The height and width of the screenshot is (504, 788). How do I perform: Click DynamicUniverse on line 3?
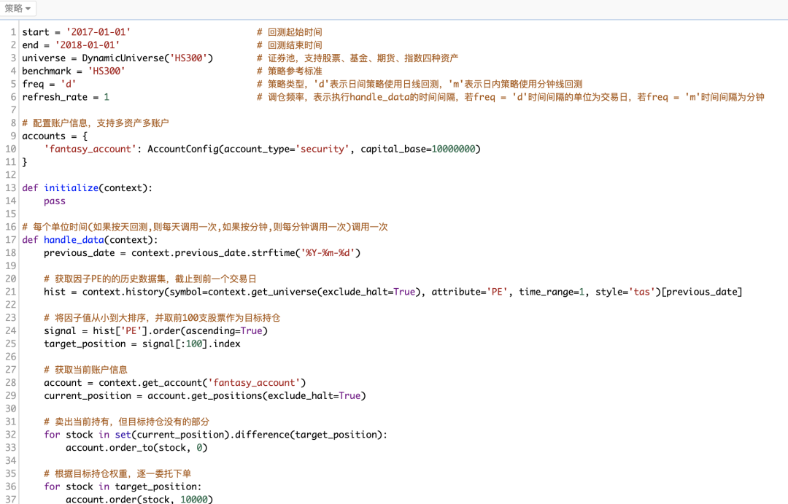(x=123, y=58)
